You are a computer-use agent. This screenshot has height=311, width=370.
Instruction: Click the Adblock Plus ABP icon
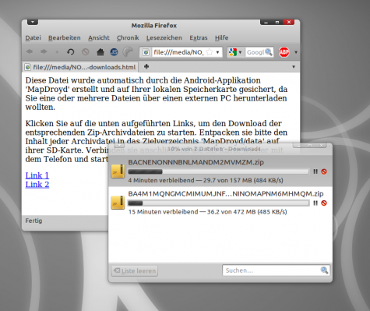pyautogui.click(x=284, y=52)
